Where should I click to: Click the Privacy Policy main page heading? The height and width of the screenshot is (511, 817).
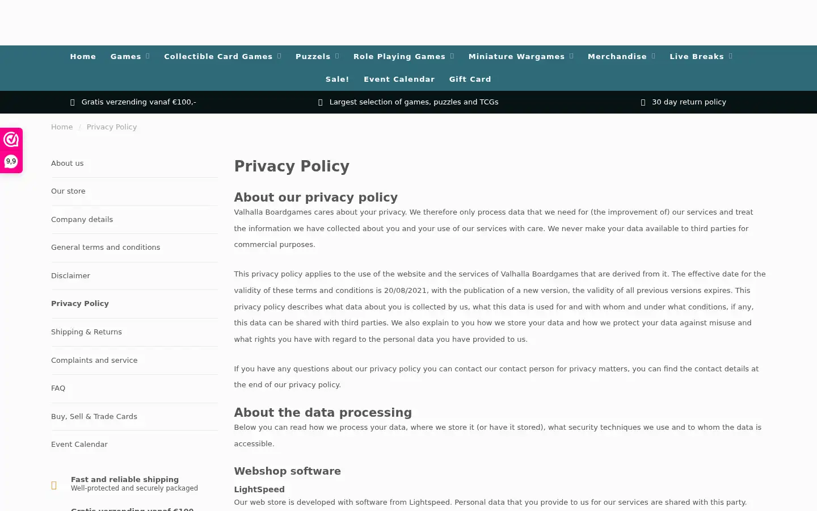pos(292,166)
